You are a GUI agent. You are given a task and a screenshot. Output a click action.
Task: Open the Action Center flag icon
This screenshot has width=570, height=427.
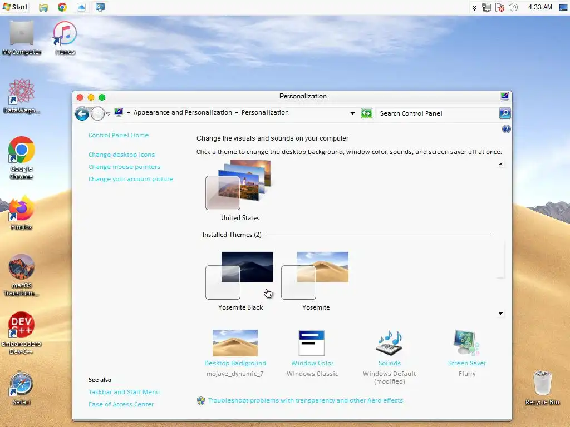click(x=500, y=7)
